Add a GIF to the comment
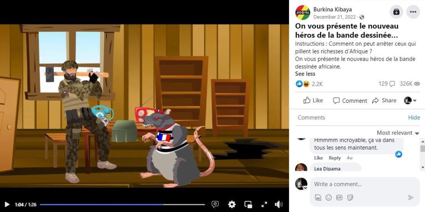The width and height of the screenshot is (425, 212). click(339, 197)
